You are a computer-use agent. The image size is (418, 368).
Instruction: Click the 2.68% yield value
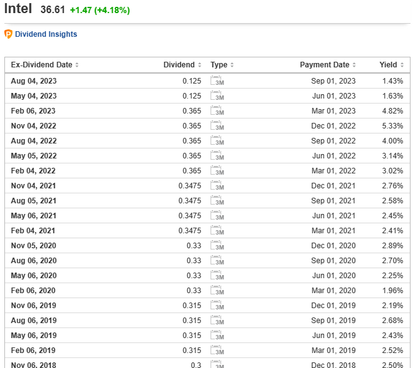(392, 320)
